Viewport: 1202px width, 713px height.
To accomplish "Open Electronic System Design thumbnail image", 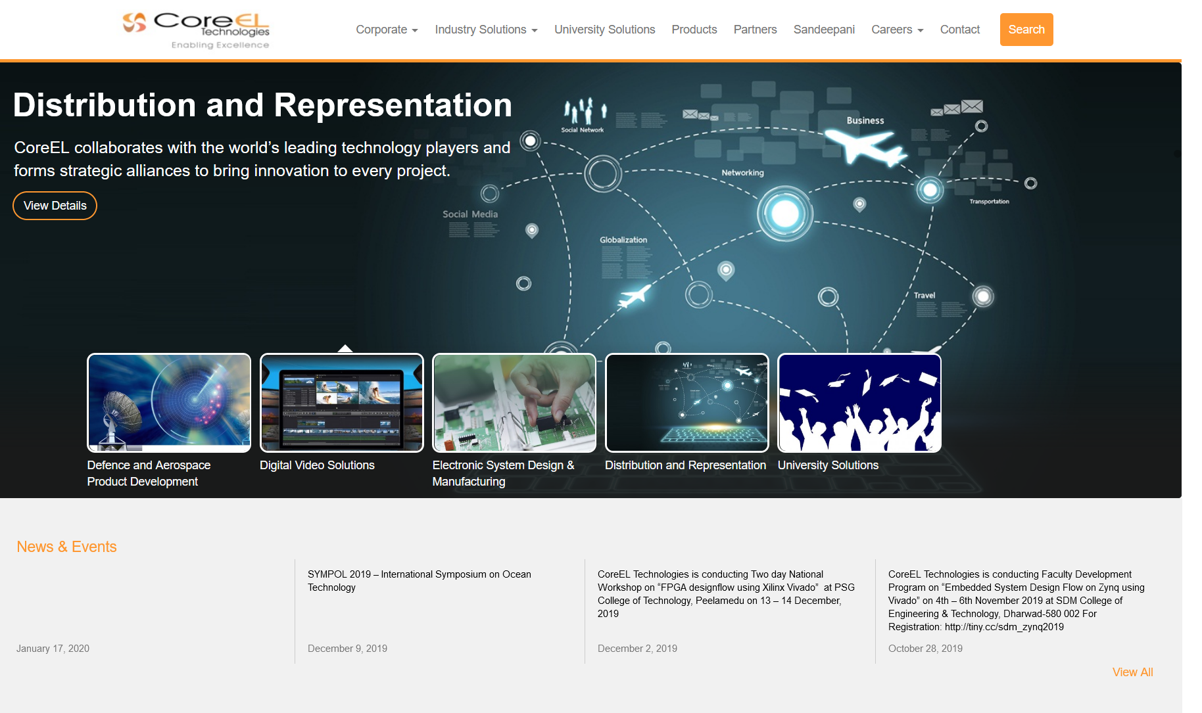I will click(x=514, y=403).
